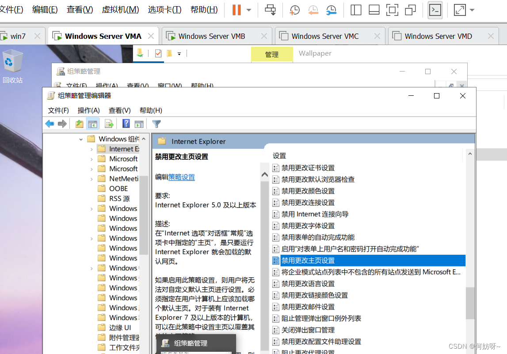Click the send Ctrl+Alt+Del icon

(x=270, y=10)
